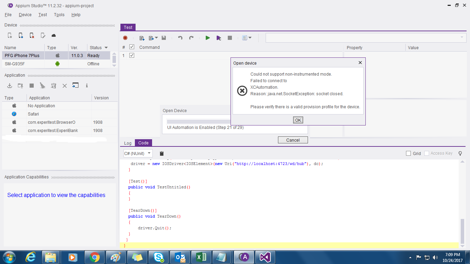Enable the Grid checkbox
The image size is (470, 264).
408,153
